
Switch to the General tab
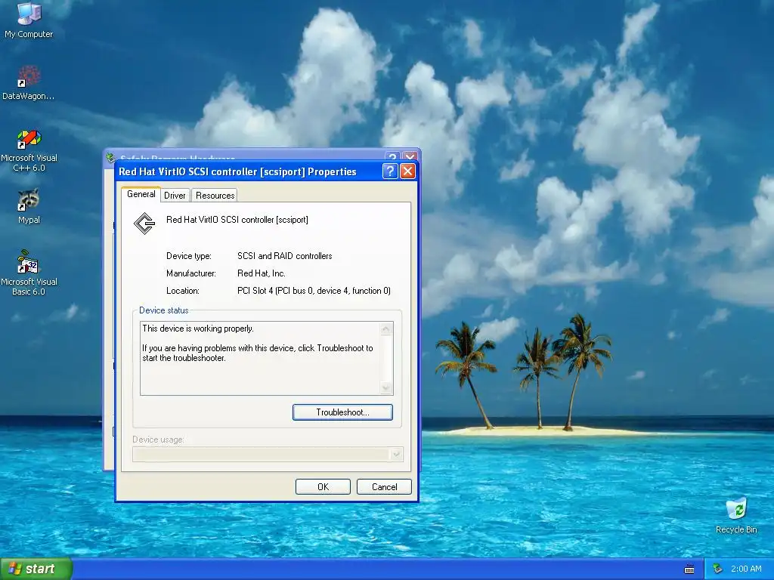point(141,194)
